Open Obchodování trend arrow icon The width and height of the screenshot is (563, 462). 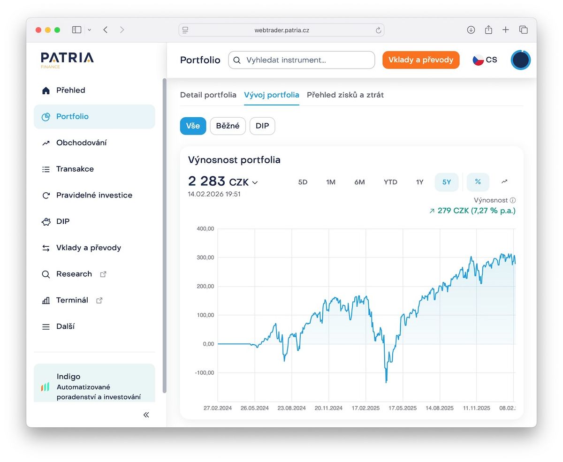point(46,143)
